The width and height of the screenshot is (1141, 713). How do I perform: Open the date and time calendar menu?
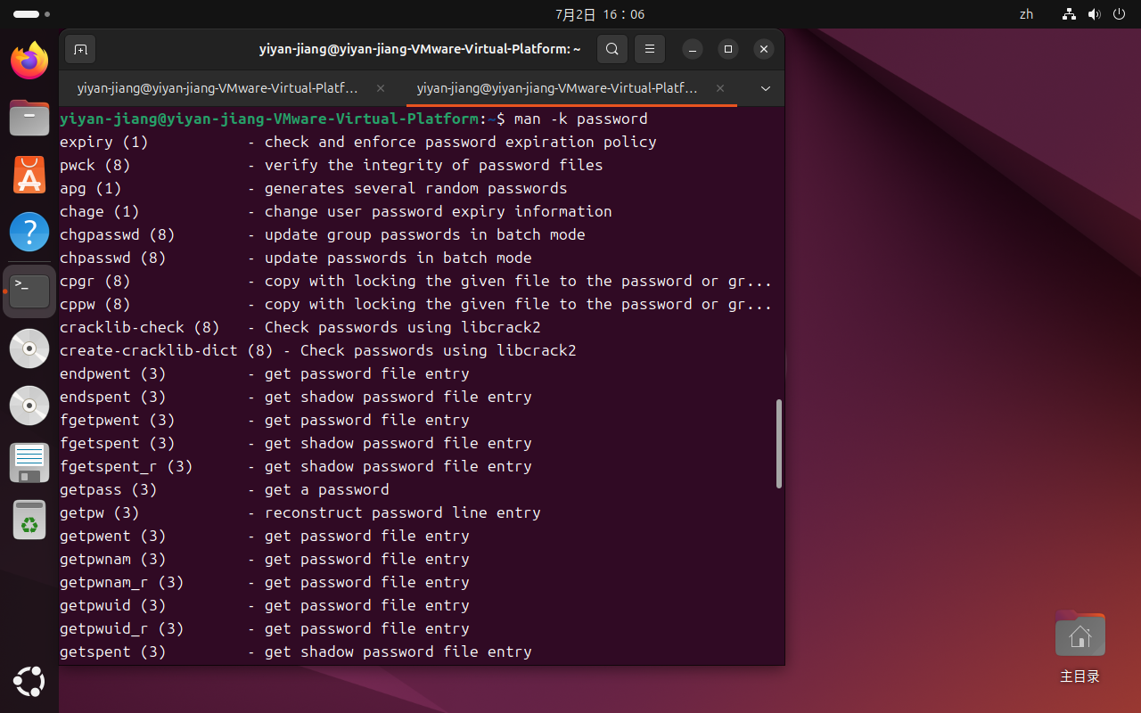click(x=599, y=14)
